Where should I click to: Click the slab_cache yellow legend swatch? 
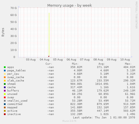[5, 81]
